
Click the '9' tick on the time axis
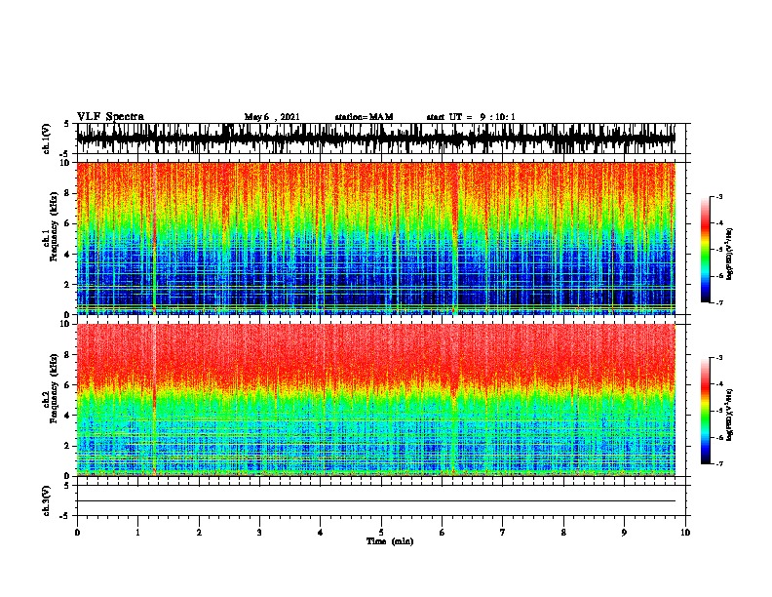pos(624,533)
